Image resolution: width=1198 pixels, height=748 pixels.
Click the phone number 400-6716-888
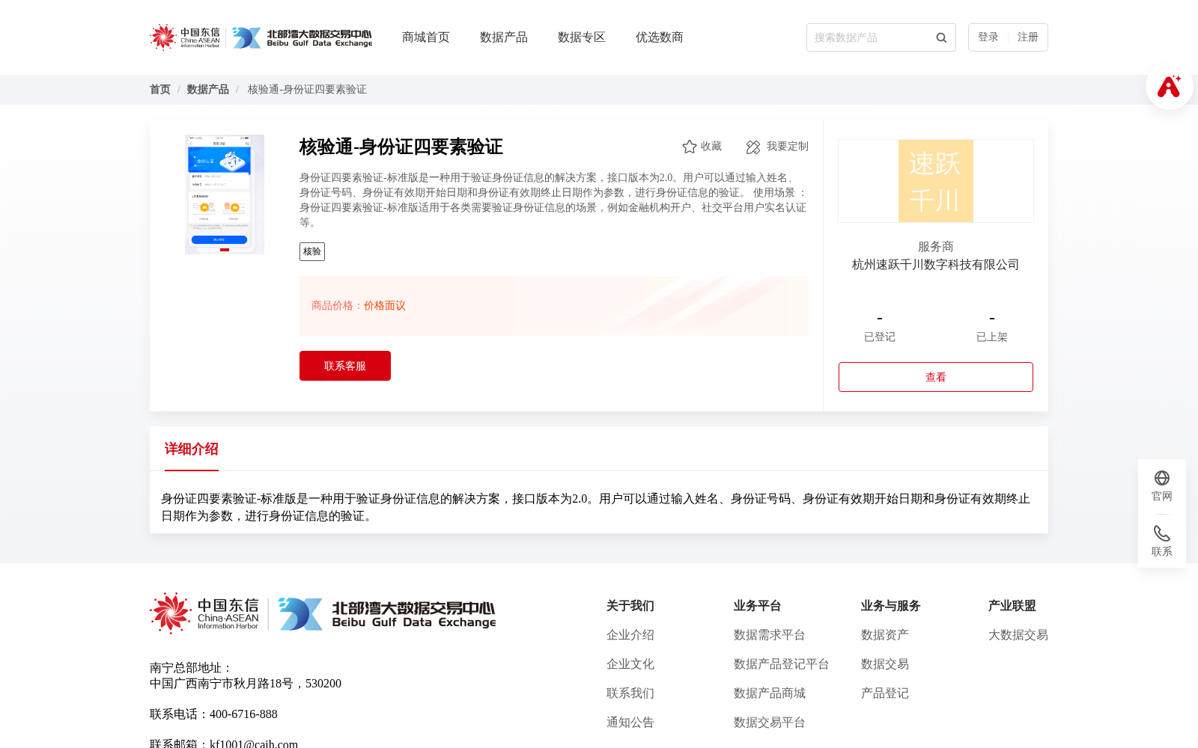[243, 714]
